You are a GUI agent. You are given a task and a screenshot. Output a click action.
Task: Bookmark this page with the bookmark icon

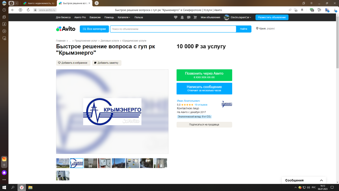click(302, 10)
